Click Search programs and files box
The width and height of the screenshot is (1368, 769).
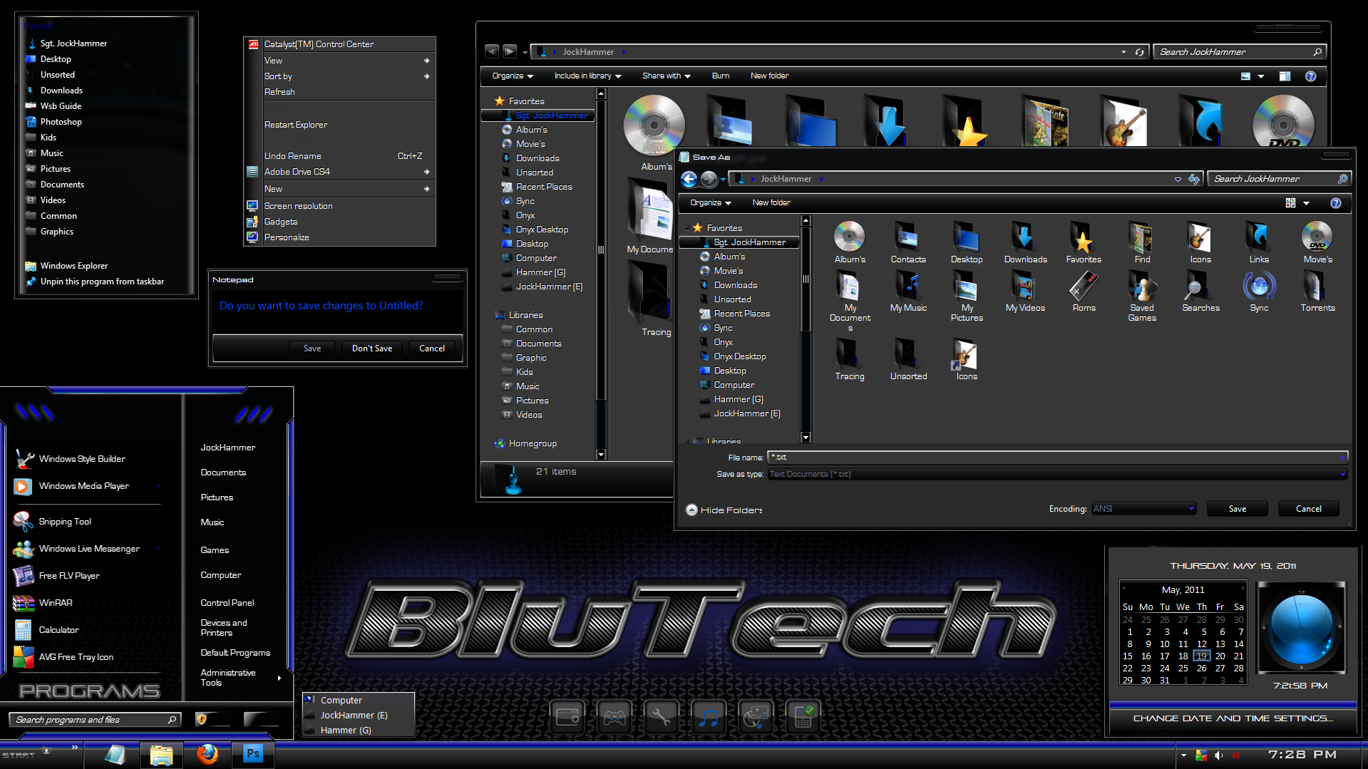(x=94, y=720)
